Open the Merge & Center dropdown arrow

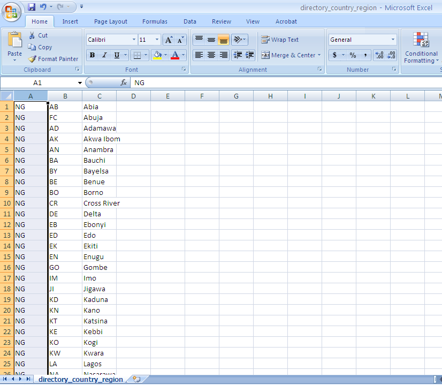click(x=319, y=55)
